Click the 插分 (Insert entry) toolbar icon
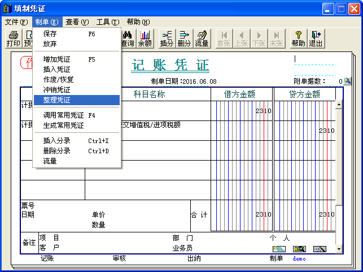This screenshot has height=272, width=363. coord(167,38)
